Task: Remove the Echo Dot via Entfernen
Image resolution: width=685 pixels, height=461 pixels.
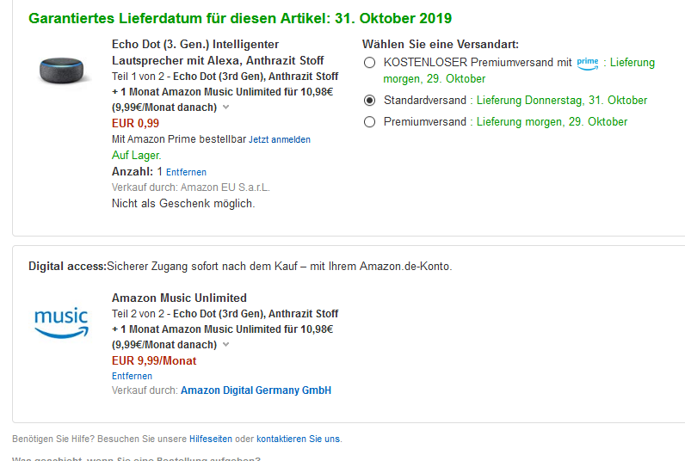Action: pyautogui.click(x=186, y=172)
